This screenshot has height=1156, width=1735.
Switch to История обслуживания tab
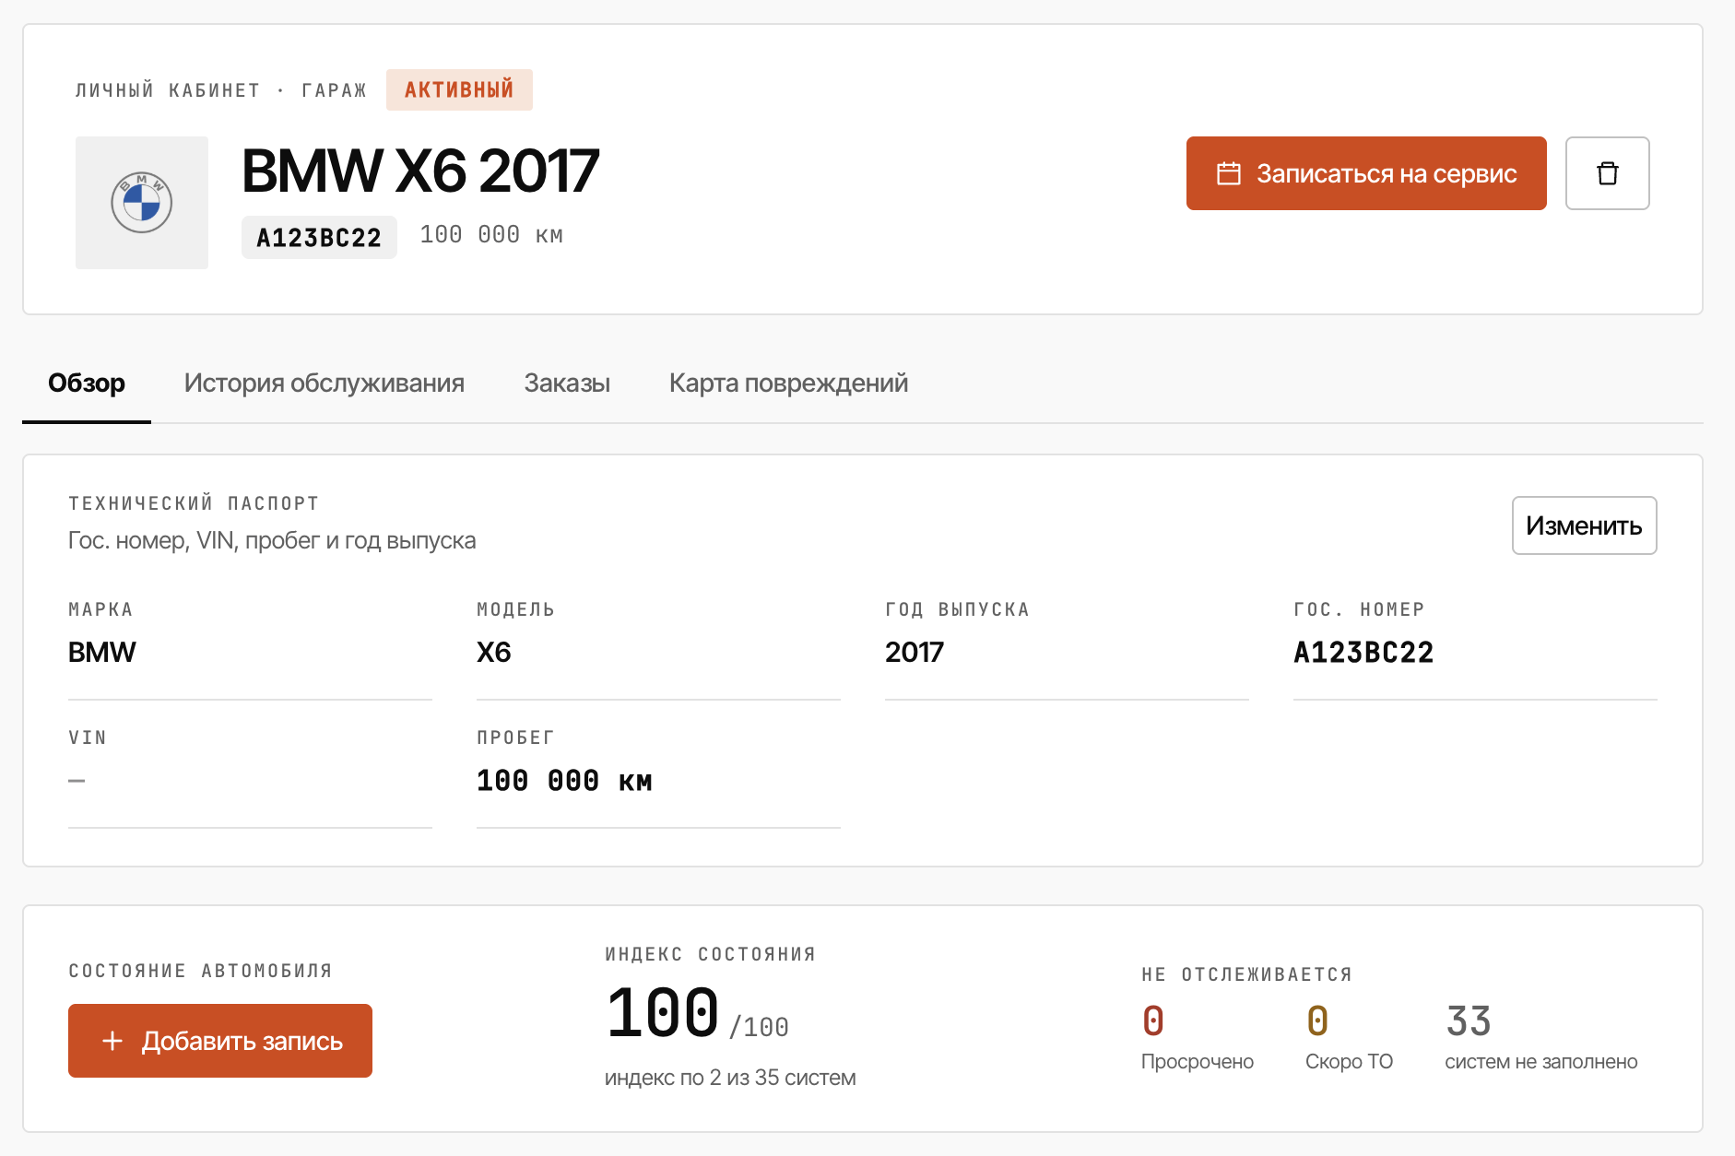pyautogui.click(x=325, y=383)
